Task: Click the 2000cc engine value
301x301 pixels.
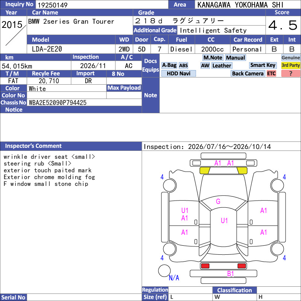Action: tap(213, 49)
